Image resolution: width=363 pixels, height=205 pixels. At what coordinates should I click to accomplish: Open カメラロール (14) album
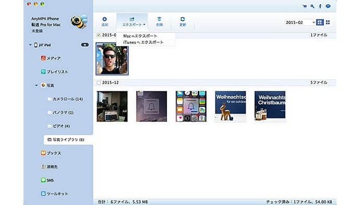[x=65, y=99]
